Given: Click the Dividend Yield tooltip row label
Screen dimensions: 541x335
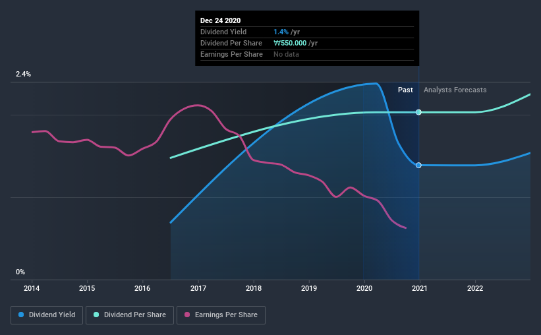Looking at the screenshot, I should click(x=223, y=32).
